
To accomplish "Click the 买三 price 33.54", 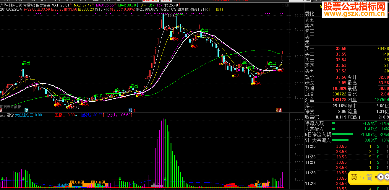I will 341,60.
